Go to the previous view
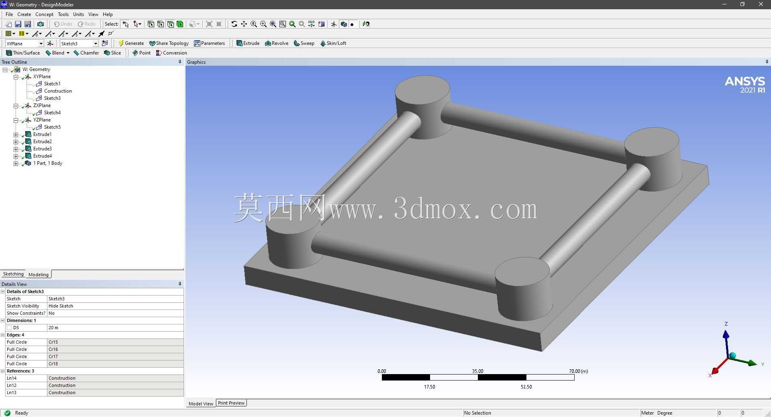Viewport: 771px width, 417px height. (x=292, y=24)
